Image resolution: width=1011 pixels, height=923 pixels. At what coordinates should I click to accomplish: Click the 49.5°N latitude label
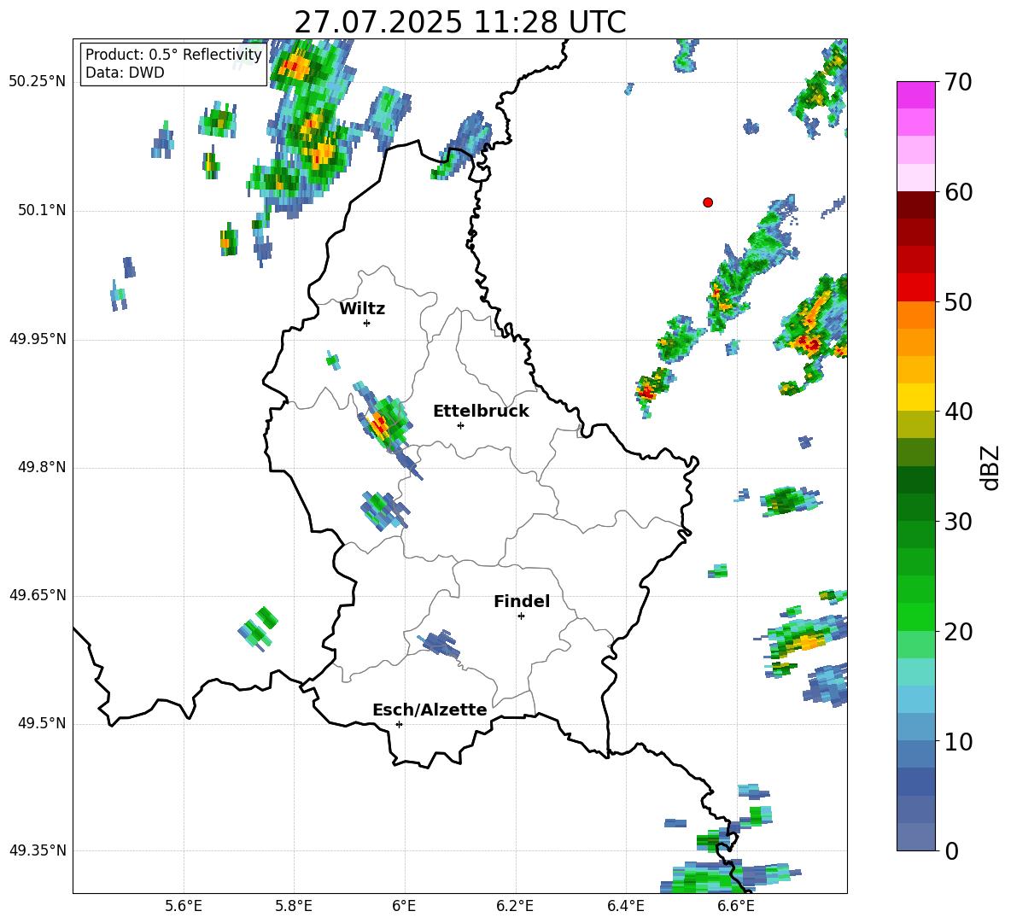click(x=42, y=723)
